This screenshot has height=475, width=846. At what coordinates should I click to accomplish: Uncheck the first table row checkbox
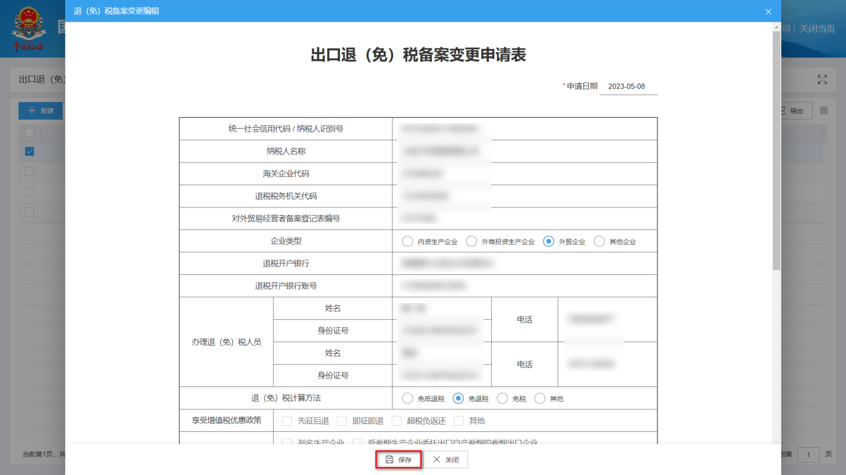click(29, 150)
